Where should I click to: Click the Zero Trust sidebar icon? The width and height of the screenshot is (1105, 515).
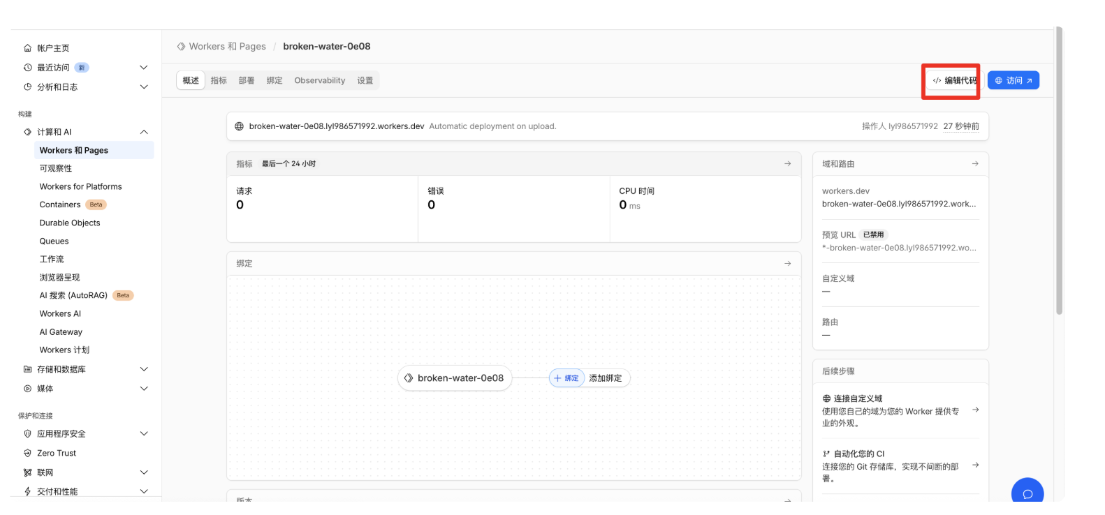pos(28,453)
